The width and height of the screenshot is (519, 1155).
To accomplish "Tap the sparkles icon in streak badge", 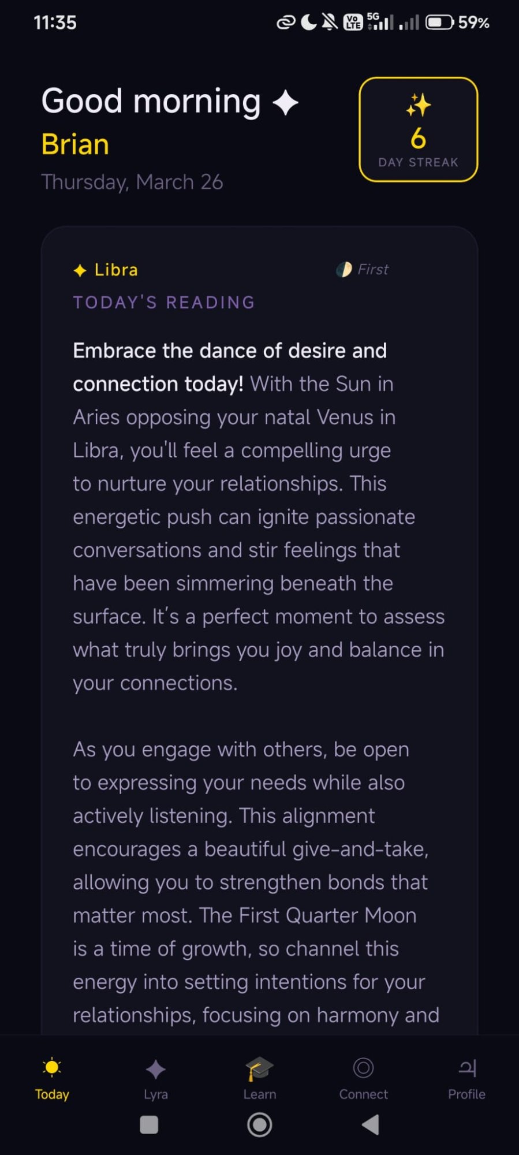I will [x=418, y=105].
